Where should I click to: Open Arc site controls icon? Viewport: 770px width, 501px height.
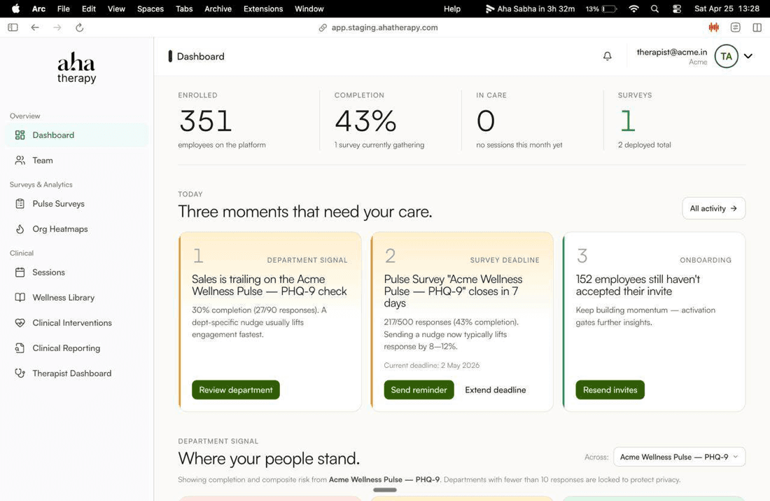[x=735, y=27]
